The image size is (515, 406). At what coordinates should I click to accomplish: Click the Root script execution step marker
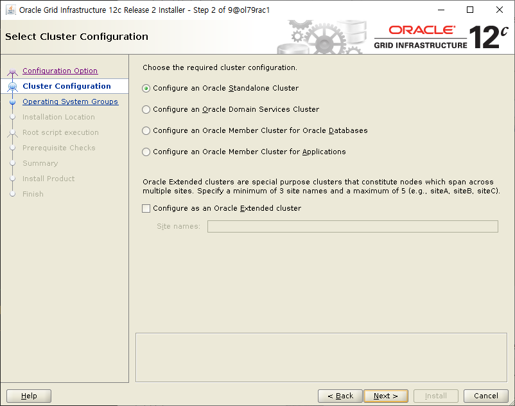[x=12, y=133]
